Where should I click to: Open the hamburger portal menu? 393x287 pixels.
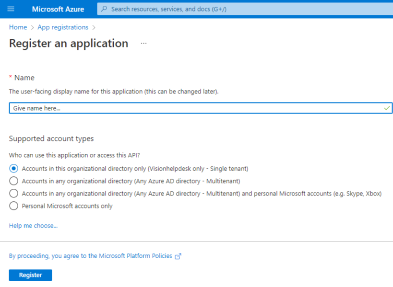point(11,9)
